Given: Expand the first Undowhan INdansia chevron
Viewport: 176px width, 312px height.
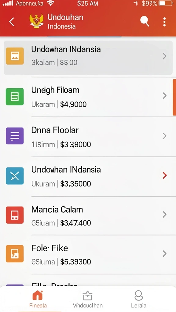Looking at the screenshot, I should 165,56.
